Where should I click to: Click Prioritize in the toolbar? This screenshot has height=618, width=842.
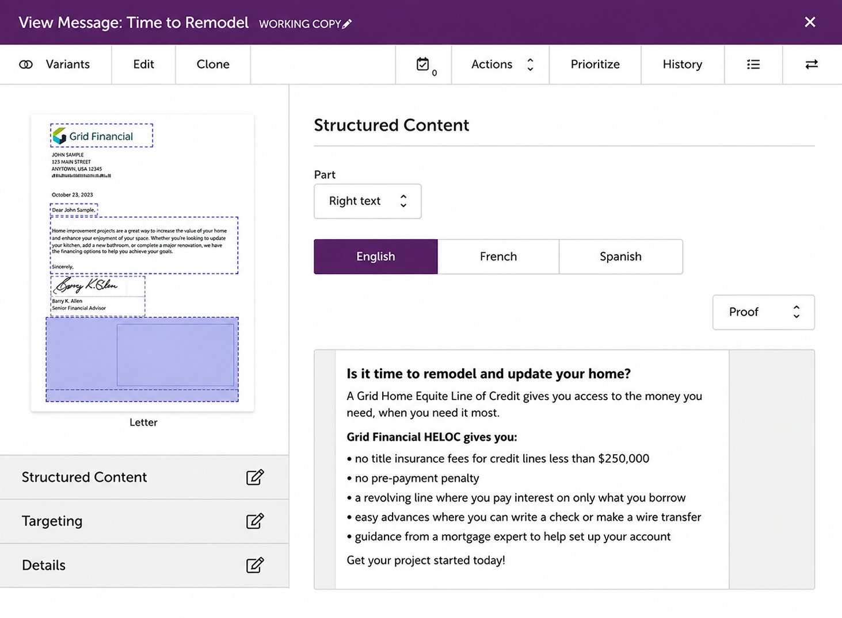click(595, 64)
